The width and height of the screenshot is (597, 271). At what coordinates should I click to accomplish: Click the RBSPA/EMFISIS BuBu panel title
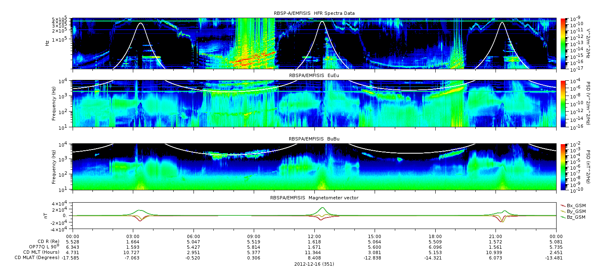click(x=314, y=139)
